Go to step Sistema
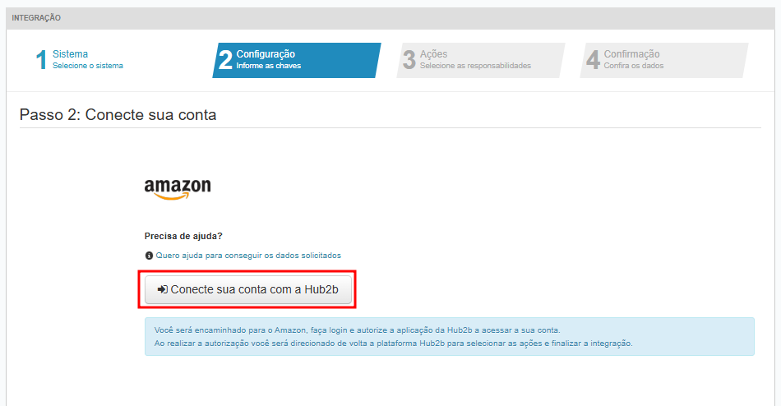This screenshot has width=781, height=406. 70,53
